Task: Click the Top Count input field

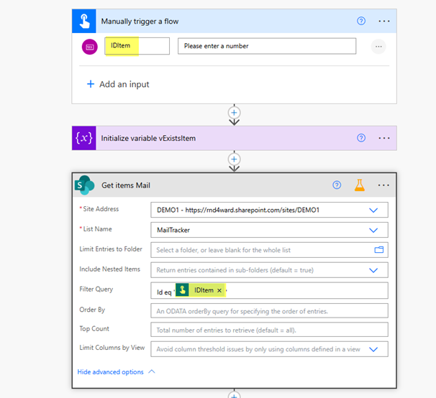Action: tap(269, 330)
